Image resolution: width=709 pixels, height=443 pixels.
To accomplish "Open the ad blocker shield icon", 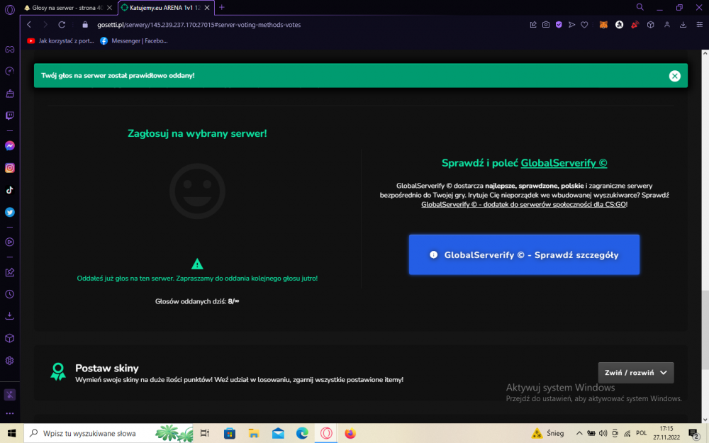I will click(x=559, y=25).
